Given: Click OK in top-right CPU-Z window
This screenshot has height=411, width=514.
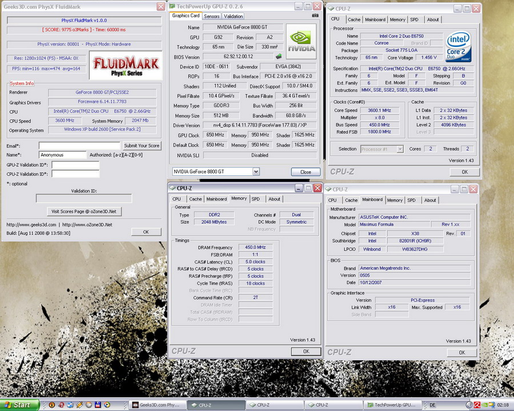Looking at the screenshot, I should (x=464, y=172).
